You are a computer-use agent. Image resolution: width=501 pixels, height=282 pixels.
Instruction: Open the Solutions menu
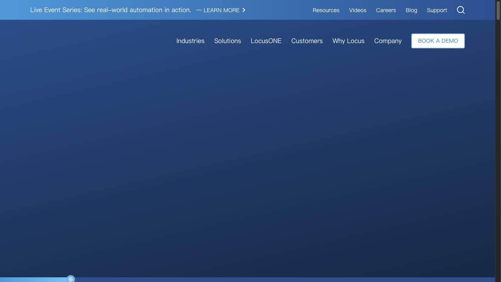pos(227,41)
